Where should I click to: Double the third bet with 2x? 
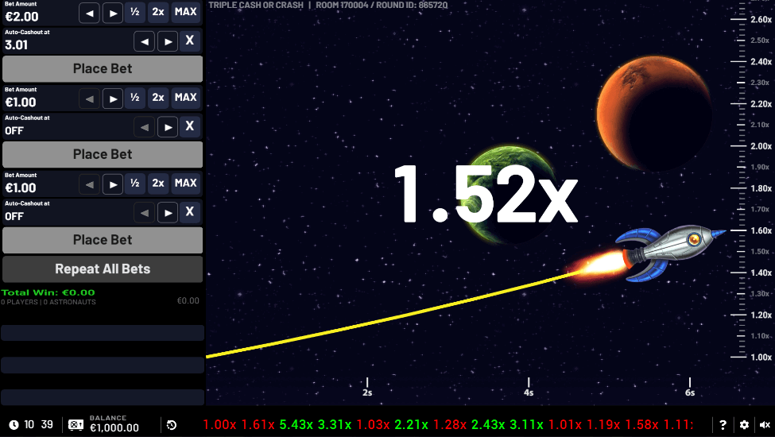coord(158,184)
